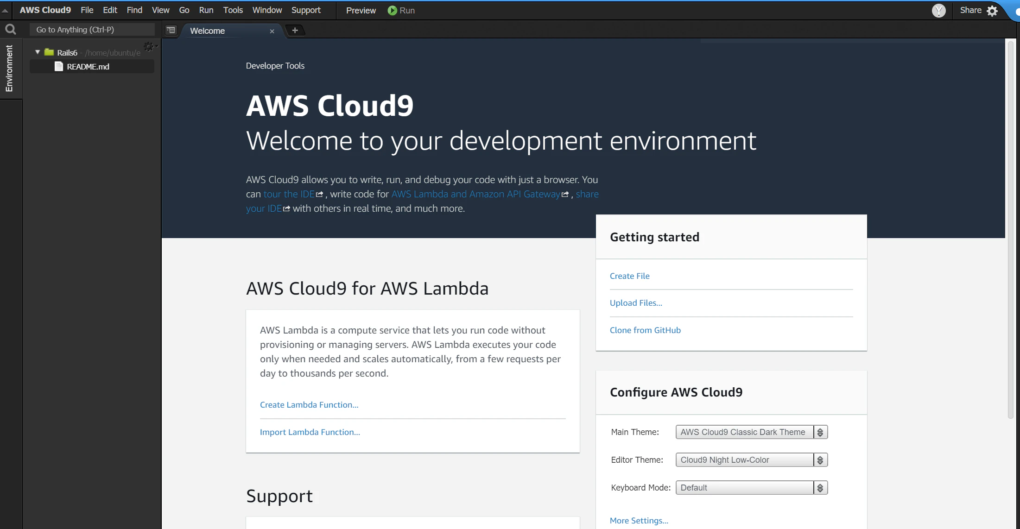Open More Settings link
Viewport: 1020px width, 529px height.
pyautogui.click(x=639, y=521)
